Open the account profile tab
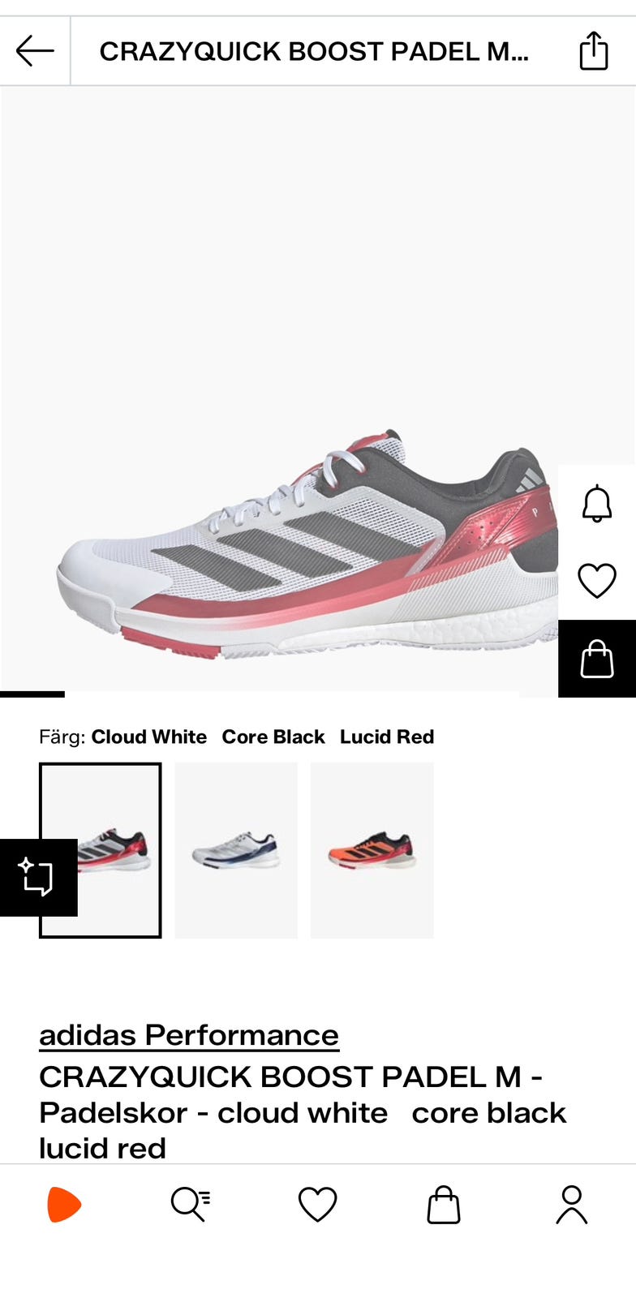Viewport: 636px width, 1298px height. pyautogui.click(x=572, y=1204)
